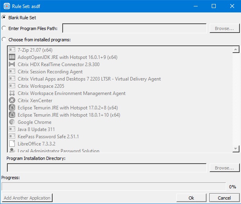Select 'Citrix Session Recording Agent' entry
This screenshot has height=204, width=241.
click(50, 72)
